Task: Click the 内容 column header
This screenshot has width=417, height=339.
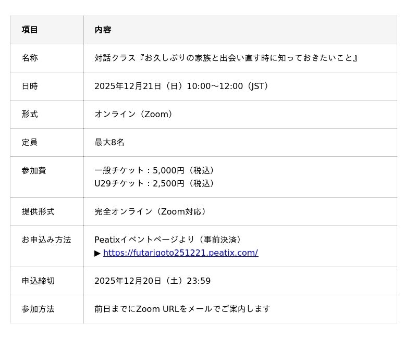Action: pos(103,30)
